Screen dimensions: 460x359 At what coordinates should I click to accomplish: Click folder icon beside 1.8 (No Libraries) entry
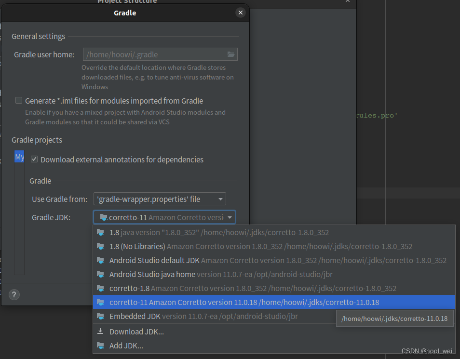pyautogui.click(x=101, y=246)
